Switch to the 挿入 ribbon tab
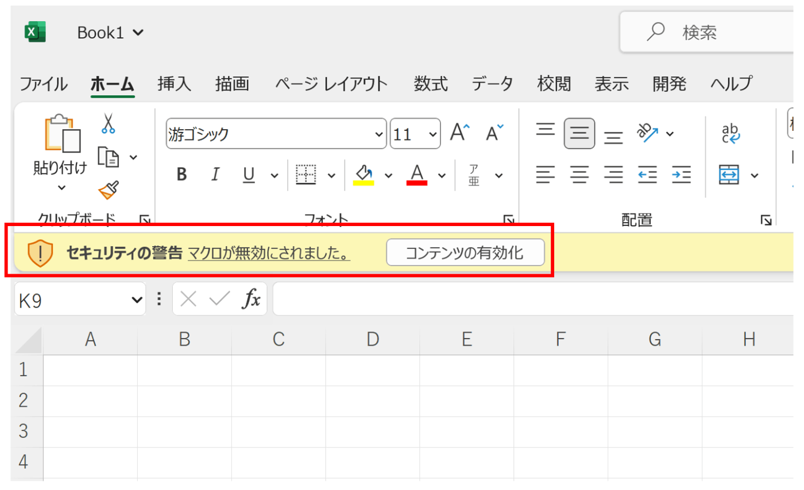The width and height of the screenshot is (804, 490). [x=173, y=84]
